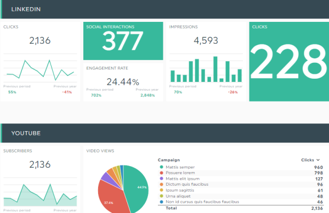
Task: Click the YouTube Subscribers 2,136 value
Action: click(40, 164)
